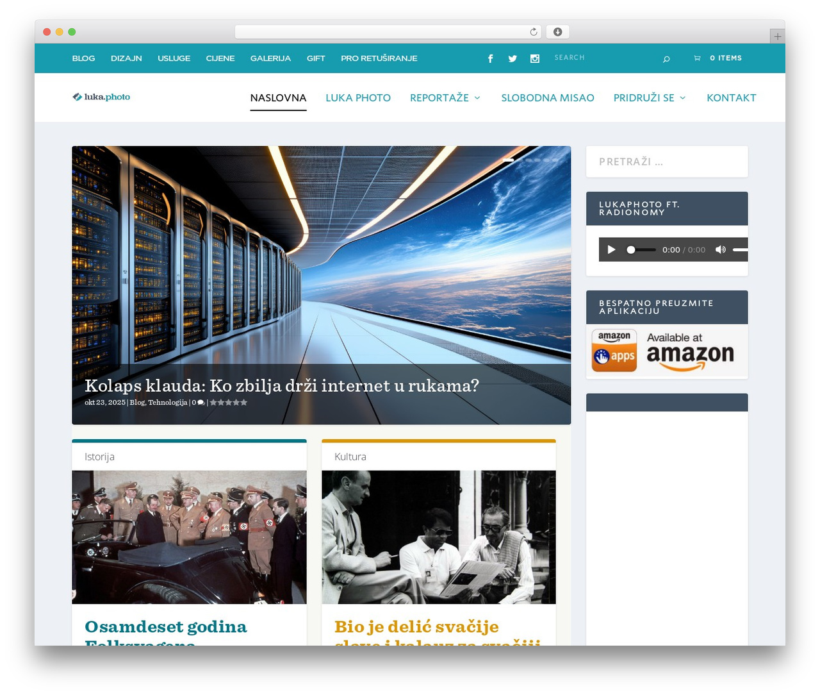
Task: Open the Twitter social icon
Action: [512, 58]
